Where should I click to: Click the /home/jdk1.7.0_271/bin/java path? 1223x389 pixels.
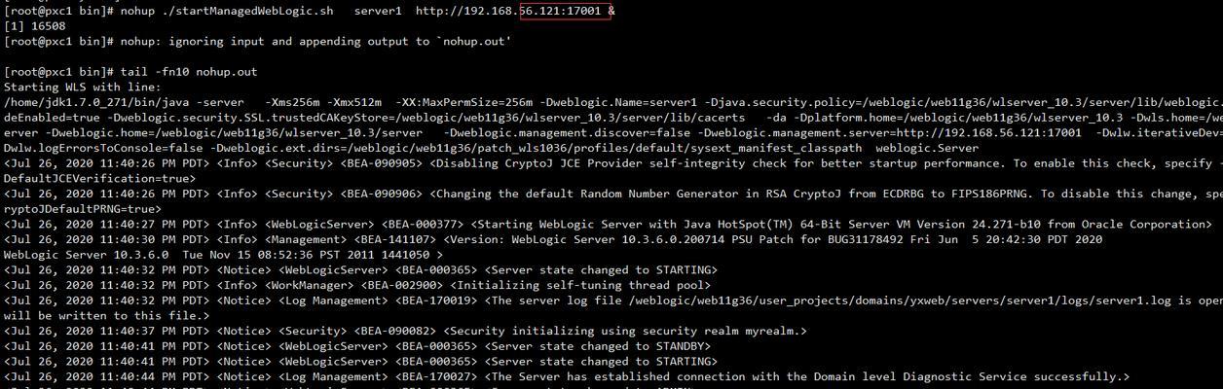[x=99, y=102]
